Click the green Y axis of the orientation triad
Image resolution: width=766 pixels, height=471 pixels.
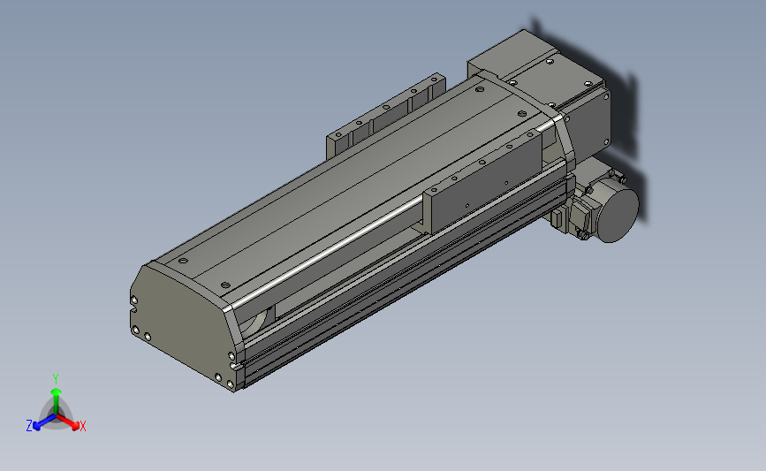(x=56, y=397)
